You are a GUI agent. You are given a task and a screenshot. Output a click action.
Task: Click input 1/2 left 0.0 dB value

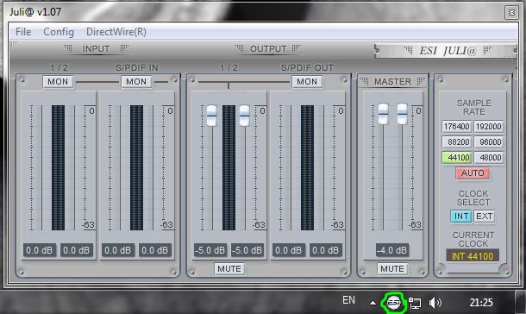pyautogui.click(x=40, y=250)
